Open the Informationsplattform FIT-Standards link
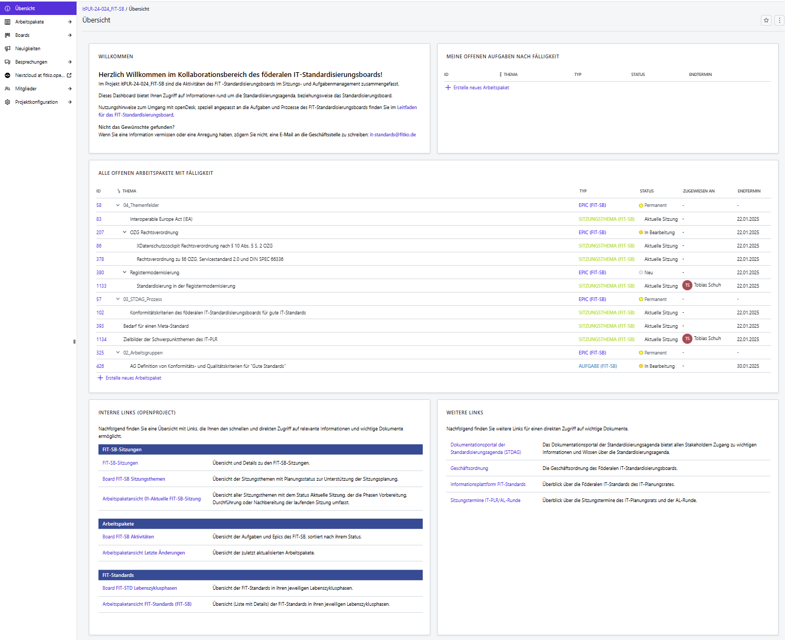785x640 pixels. (x=488, y=484)
